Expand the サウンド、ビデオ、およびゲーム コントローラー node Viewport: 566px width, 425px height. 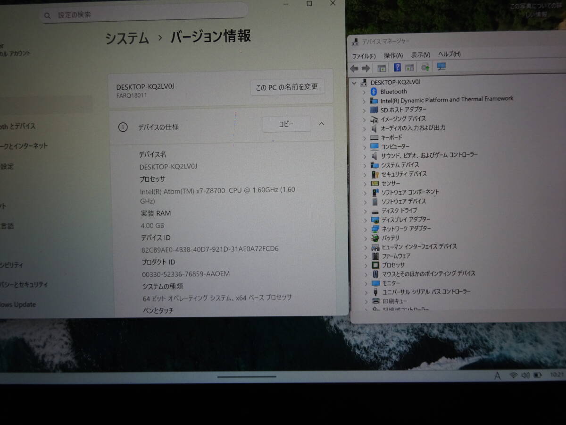tap(364, 156)
